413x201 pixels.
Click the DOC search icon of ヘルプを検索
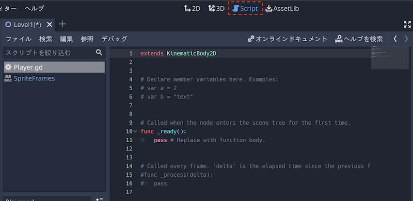pos(339,39)
